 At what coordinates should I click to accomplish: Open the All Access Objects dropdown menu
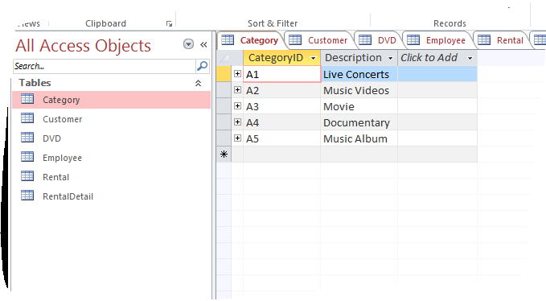click(188, 44)
